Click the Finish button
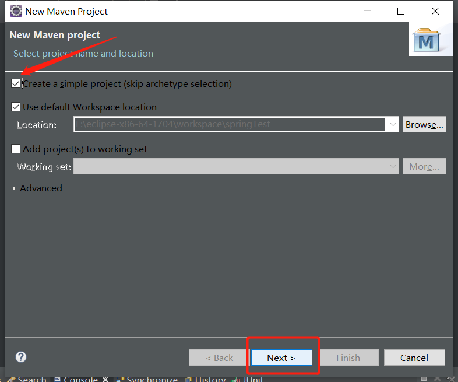The width and height of the screenshot is (458, 382). pos(348,358)
